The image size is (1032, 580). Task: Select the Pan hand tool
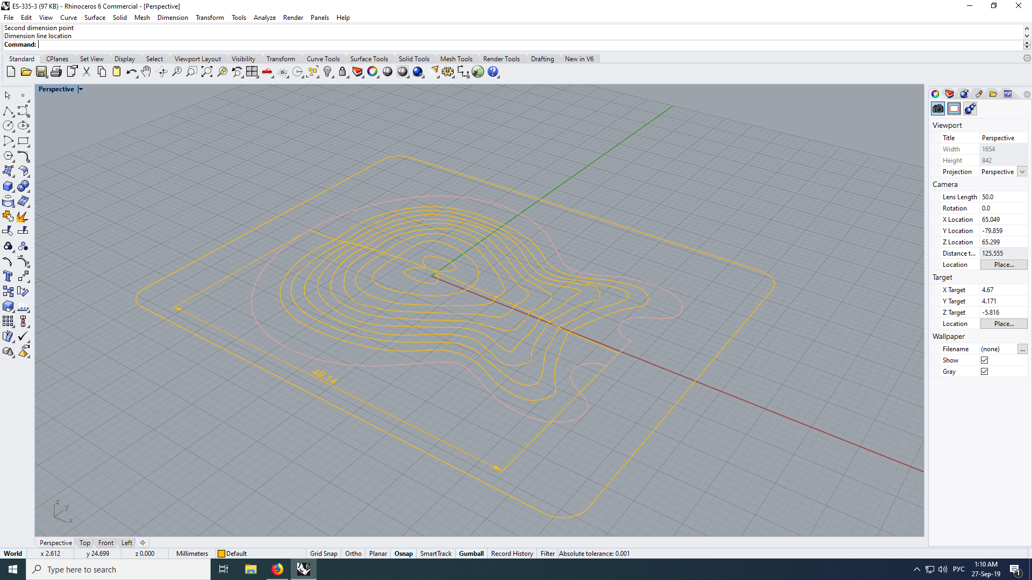pyautogui.click(x=146, y=72)
